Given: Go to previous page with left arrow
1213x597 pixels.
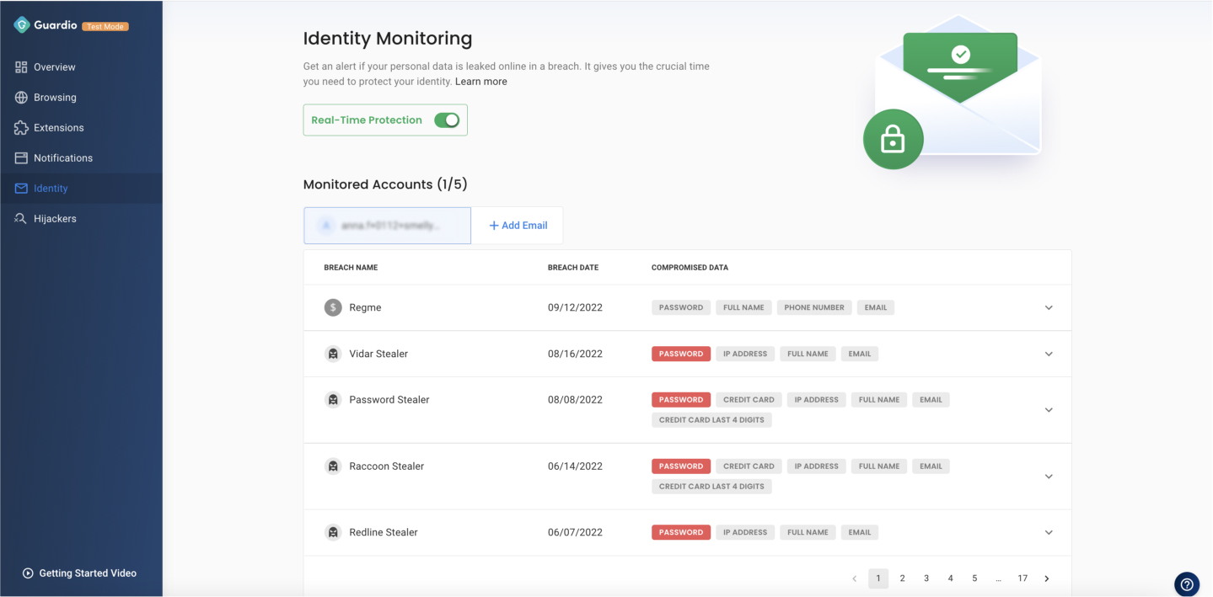Looking at the screenshot, I should point(854,578).
